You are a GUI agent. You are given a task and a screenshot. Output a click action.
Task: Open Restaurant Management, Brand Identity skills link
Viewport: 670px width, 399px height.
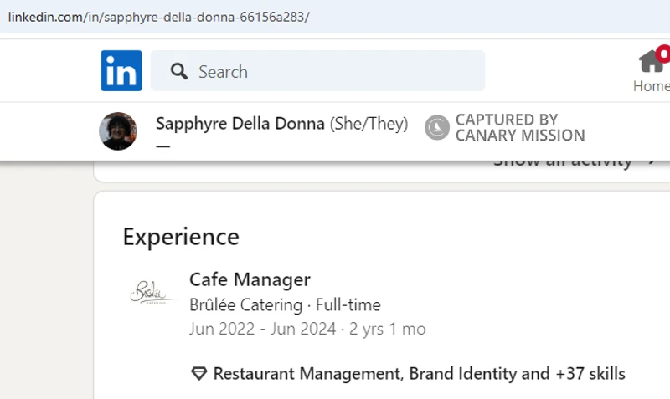tap(420, 373)
